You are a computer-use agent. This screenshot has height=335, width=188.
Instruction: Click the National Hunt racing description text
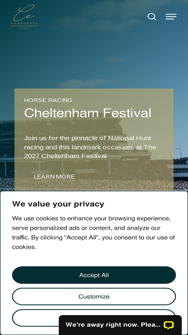[x=90, y=147]
